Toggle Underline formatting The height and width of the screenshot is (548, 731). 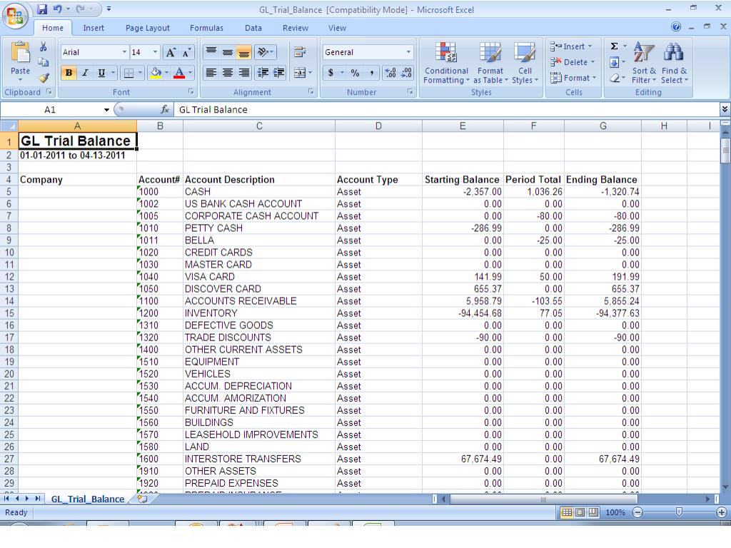pos(101,73)
